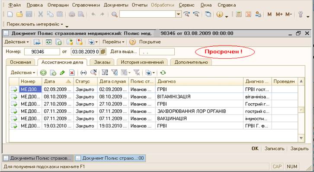The height and width of the screenshot is (172, 314).
Task: Click the Search by number icon
Action: pos(93,73)
